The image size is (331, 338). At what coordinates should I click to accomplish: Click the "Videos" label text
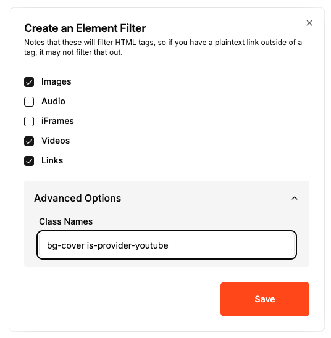56,141
